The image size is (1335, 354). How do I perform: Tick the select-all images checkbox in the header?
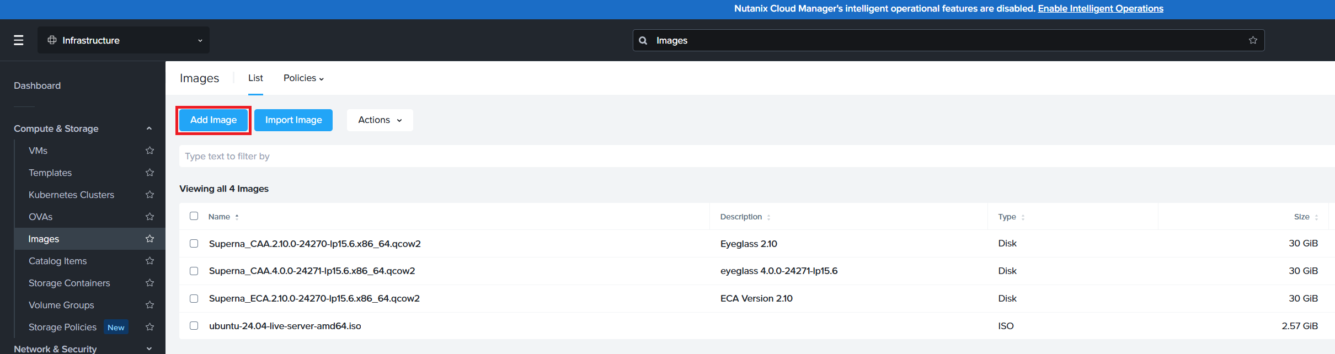[x=194, y=216]
